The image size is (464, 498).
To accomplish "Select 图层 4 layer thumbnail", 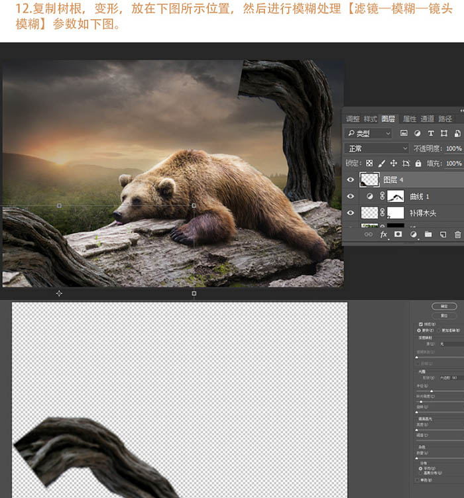I will pyautogui.click(x=369, y=179).
